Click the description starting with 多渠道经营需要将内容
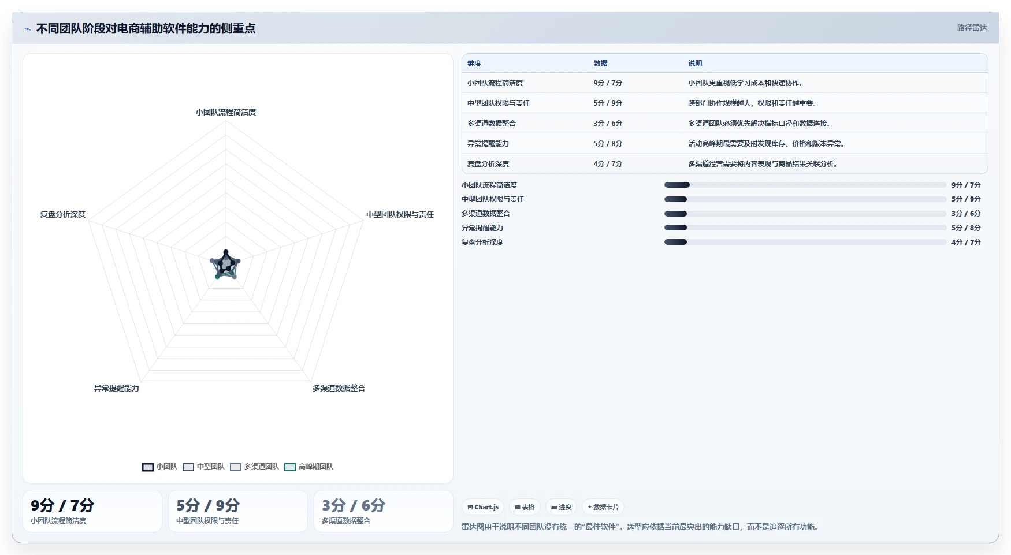Image resolution: width=1011 pixels, height=555 pixels. [x=763, y=164]
